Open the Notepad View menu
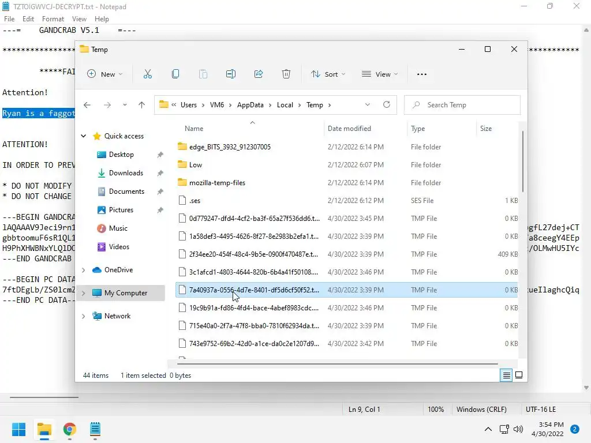This screenshot has height=443, width=591. click(79, 19)
